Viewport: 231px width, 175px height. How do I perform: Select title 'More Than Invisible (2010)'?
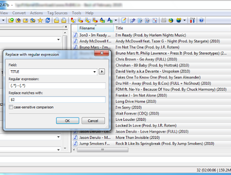(x=138, y=138)
